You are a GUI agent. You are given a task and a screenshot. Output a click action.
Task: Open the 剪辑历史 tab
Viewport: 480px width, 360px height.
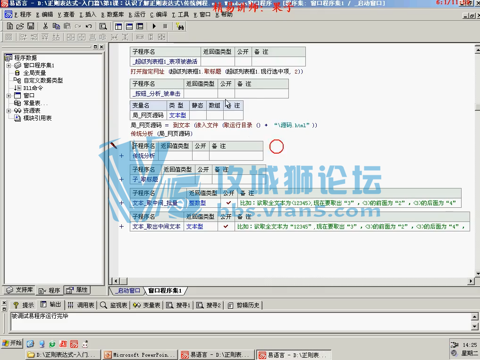[244, 305]
